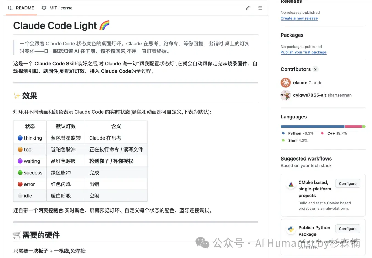Open the Contributors heading link
Screen dimensions: 372x258
point(296,69)
